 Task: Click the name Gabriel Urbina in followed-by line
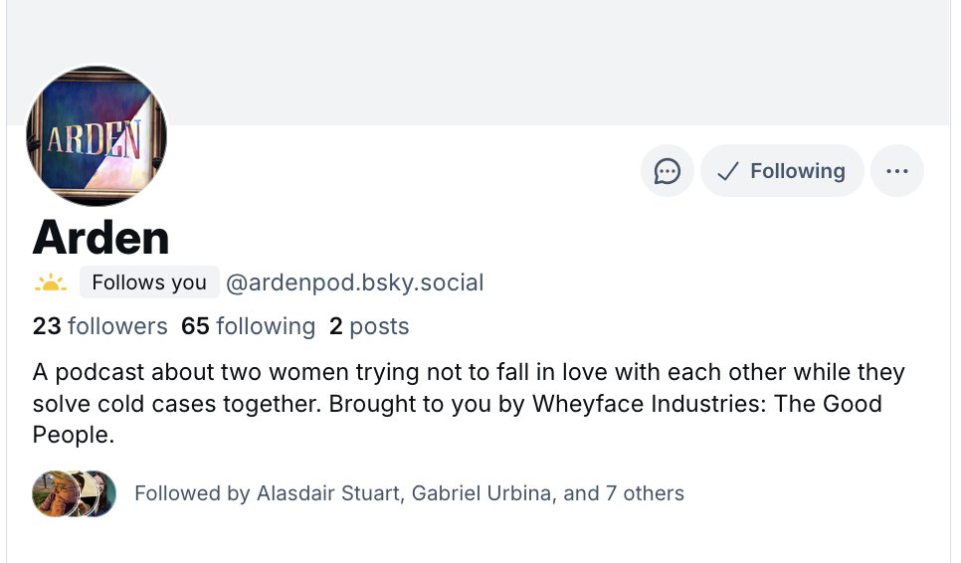click(481, 493)
